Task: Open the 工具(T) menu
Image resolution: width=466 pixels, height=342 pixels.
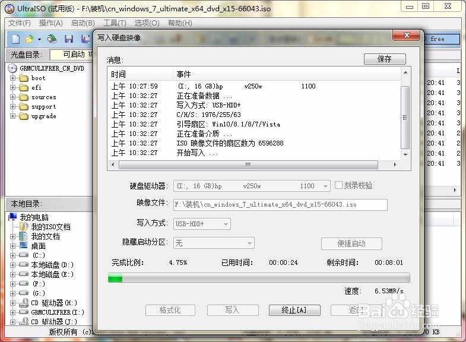Action: 115,23
